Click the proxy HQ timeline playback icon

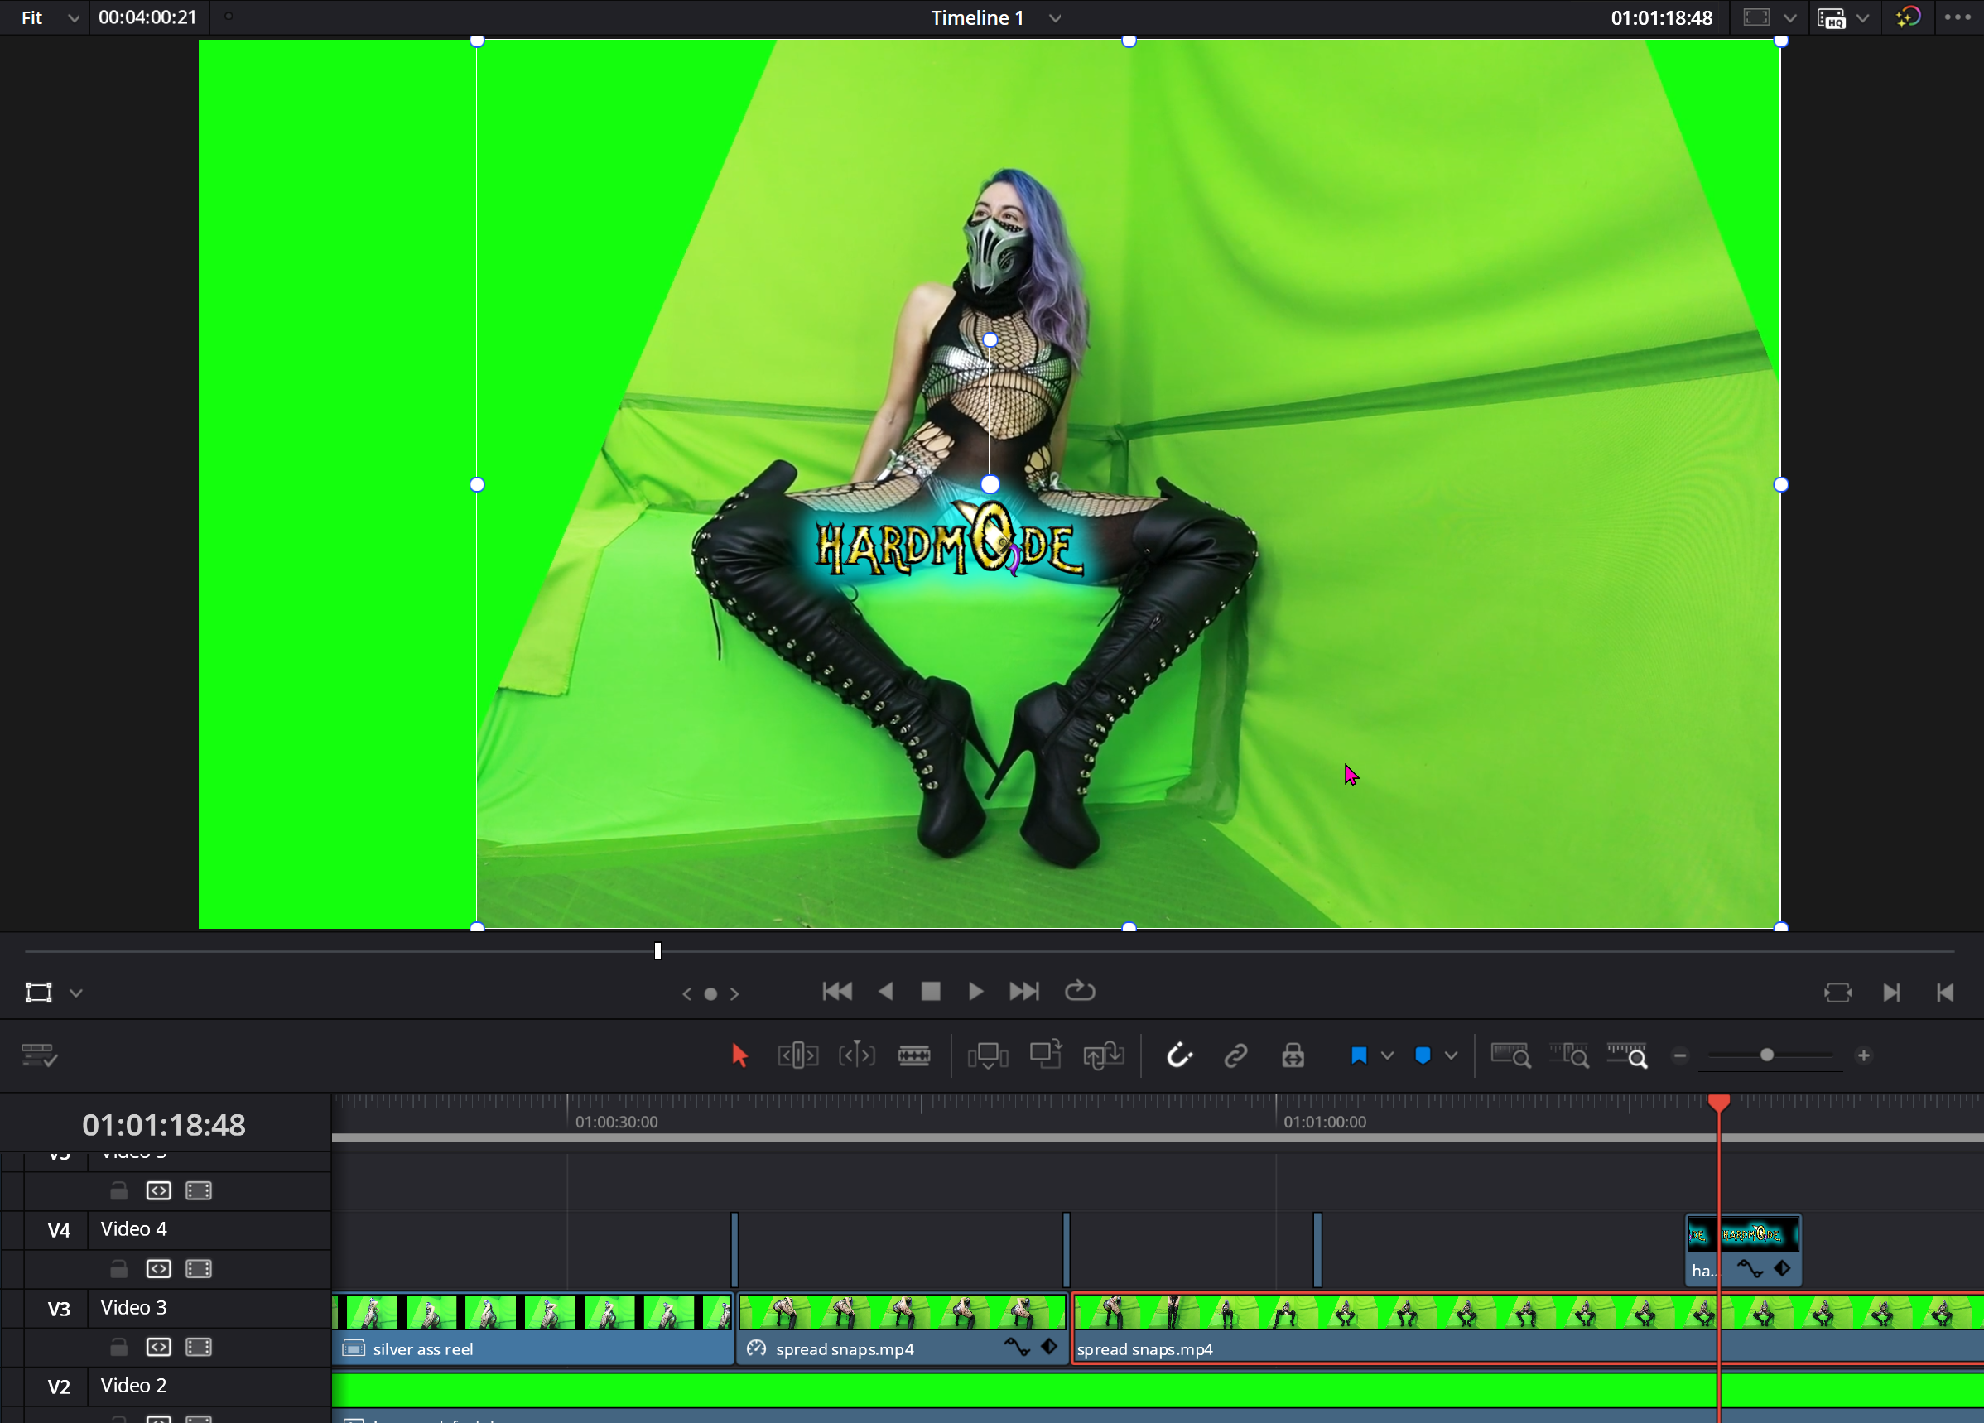click(x=1832, y=18)
